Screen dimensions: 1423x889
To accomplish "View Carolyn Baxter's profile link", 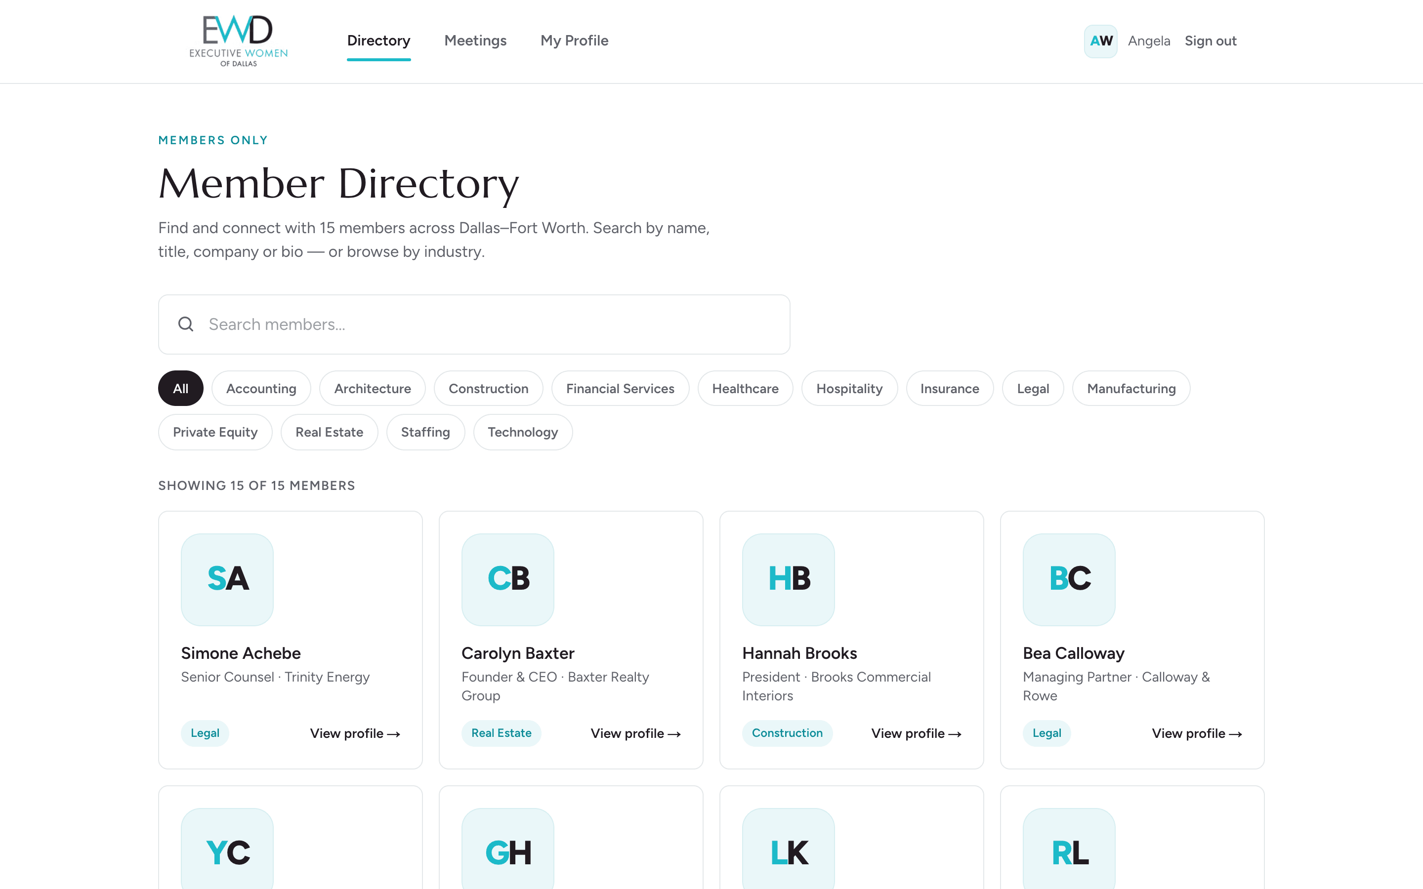I will click(x=635, y=733).
